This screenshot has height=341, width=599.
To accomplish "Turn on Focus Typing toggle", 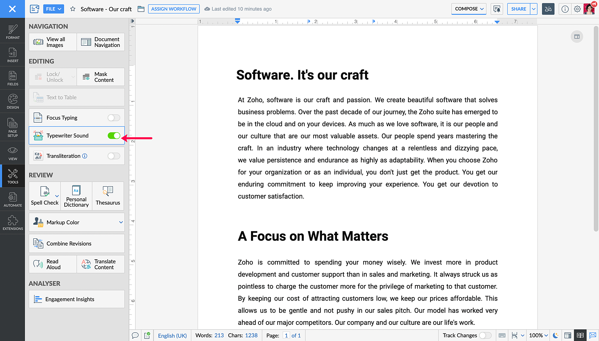I will coord(114,118).
